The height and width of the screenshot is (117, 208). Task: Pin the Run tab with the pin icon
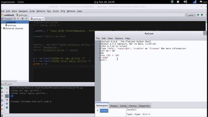2,105
